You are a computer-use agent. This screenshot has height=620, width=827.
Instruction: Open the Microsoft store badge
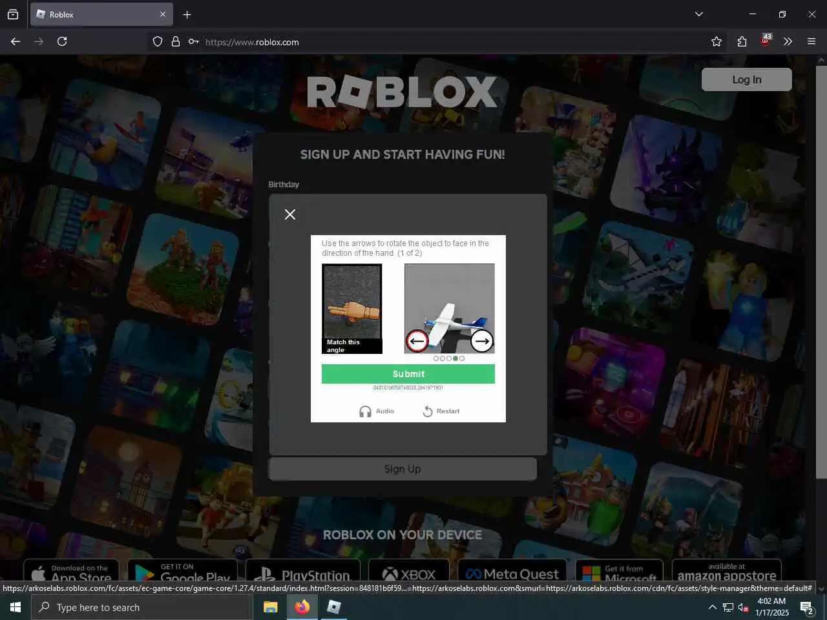click(x=619, y=571)
